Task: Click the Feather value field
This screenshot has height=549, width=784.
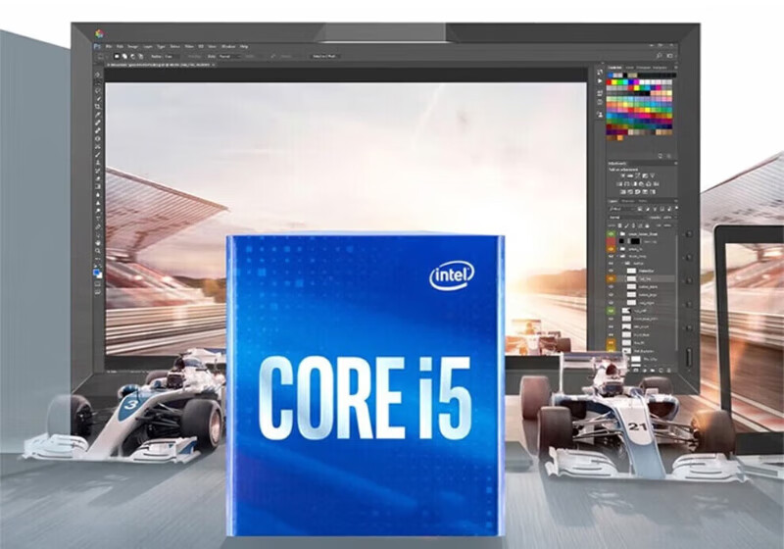Action: [171, 56]
